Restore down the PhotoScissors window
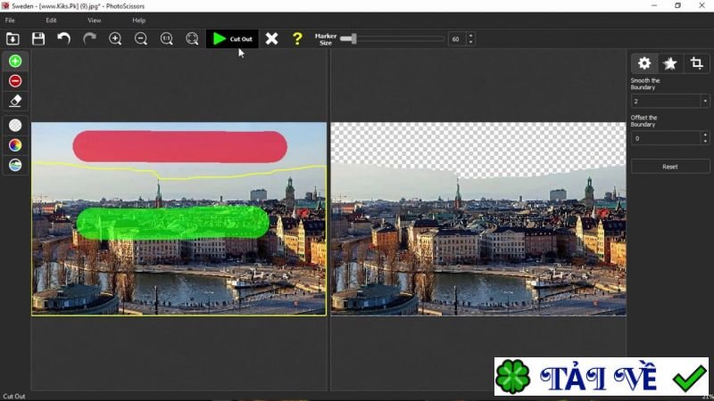 pyautogui.click(x=677, y=5)
